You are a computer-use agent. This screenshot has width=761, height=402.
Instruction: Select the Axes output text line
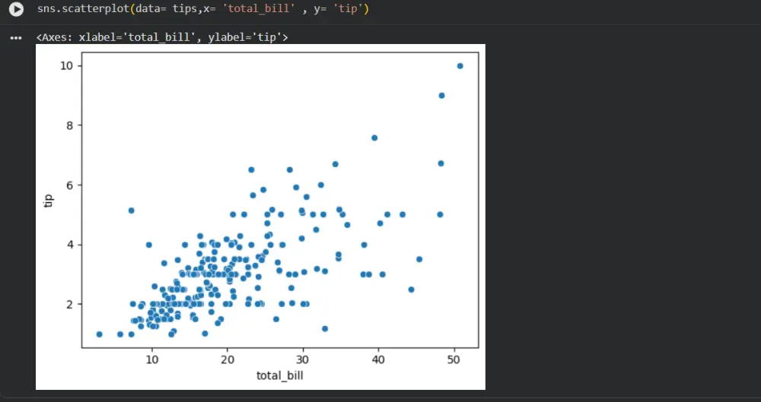[162, 37]
